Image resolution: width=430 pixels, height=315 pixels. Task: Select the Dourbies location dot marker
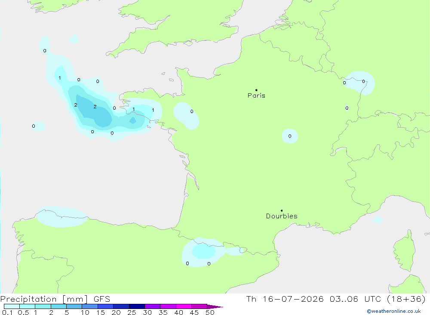282,211
